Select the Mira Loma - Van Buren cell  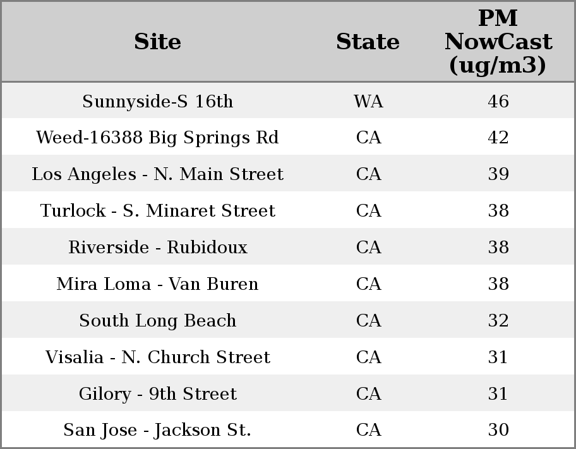pos(157,284)
